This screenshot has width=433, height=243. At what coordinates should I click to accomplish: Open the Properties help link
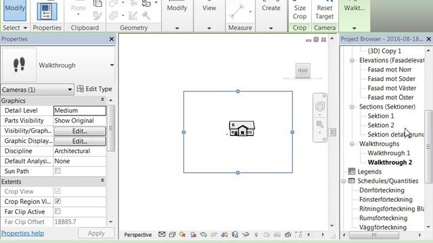click(22, 233)
